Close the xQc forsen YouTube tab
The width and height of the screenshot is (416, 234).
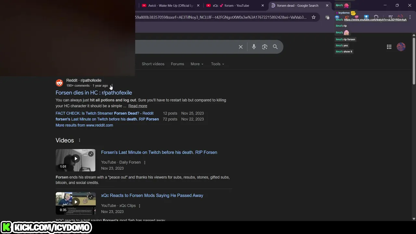click(x=263, y=6)
